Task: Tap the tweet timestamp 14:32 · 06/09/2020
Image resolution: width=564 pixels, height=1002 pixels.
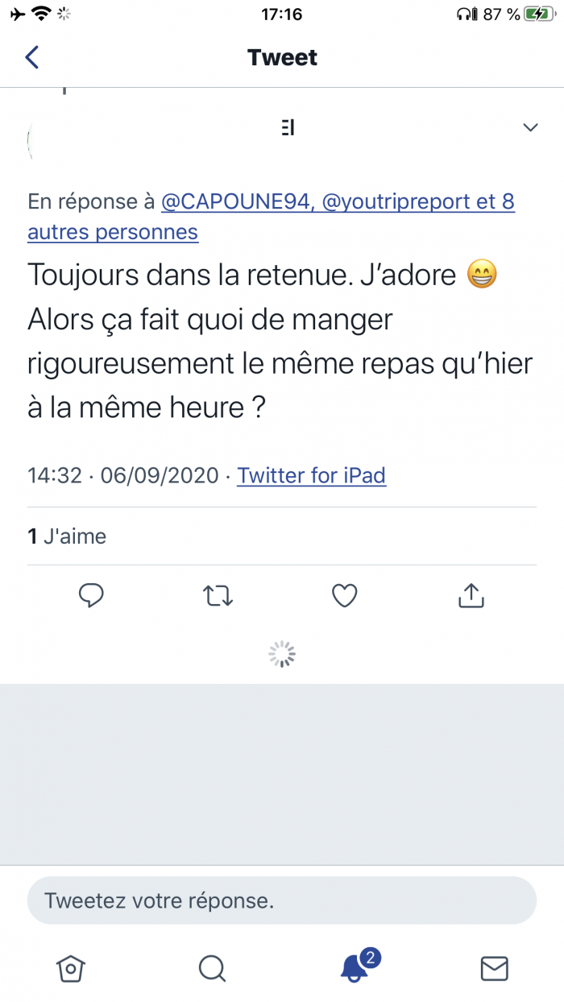Action: pos(123,475)
